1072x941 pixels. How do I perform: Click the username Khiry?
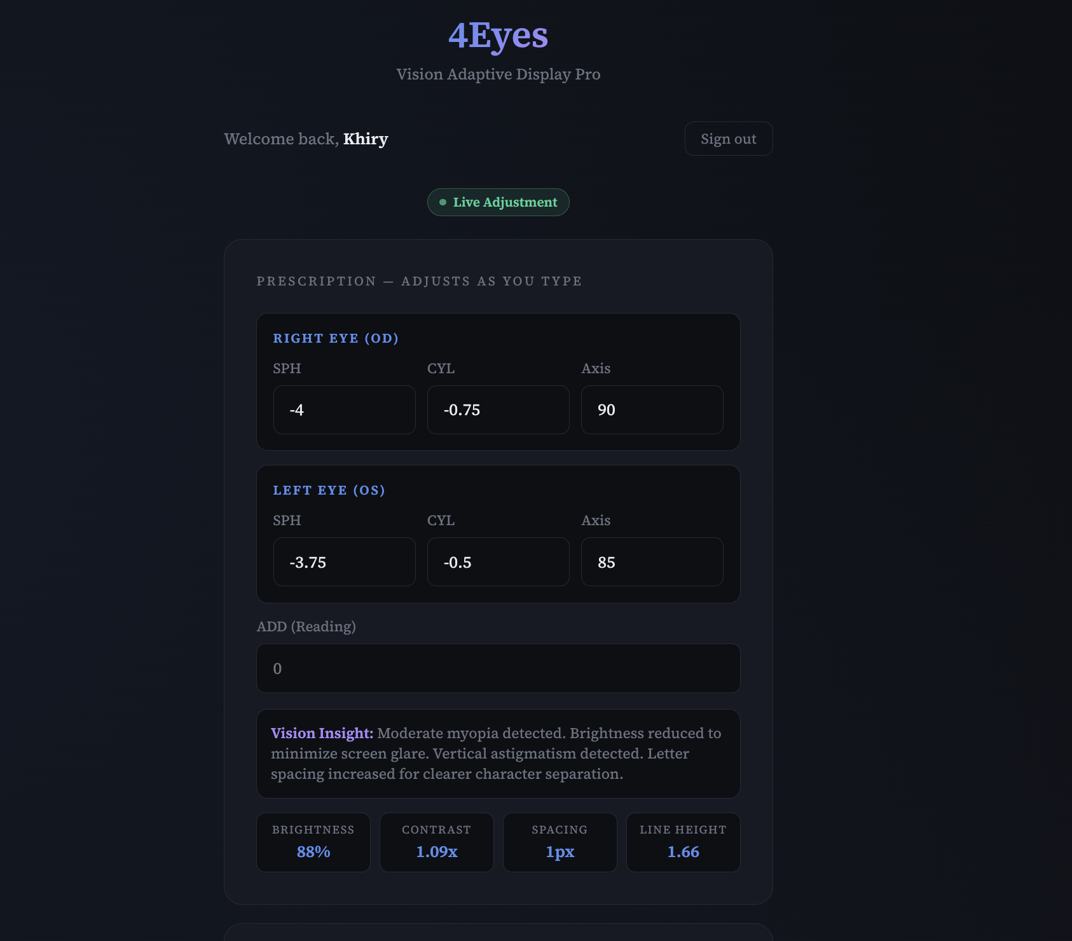pos(366,139)
